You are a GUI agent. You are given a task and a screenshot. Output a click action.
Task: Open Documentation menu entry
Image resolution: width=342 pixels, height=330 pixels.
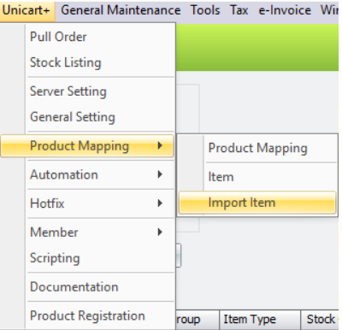tap(87, 287)
